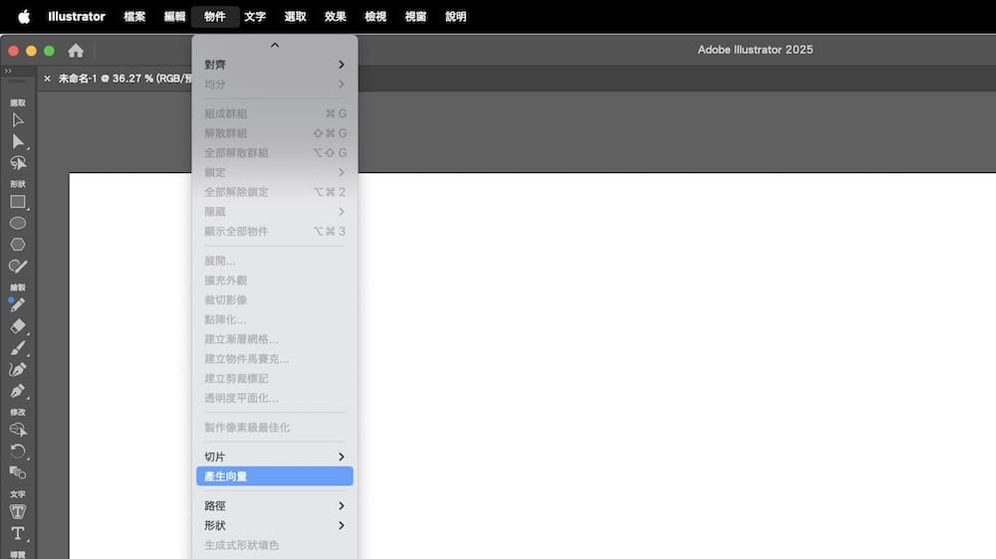Close the 未命名-1 document tab
The width and height of the screenshot is (996, 559).
(x=47, y=79)
